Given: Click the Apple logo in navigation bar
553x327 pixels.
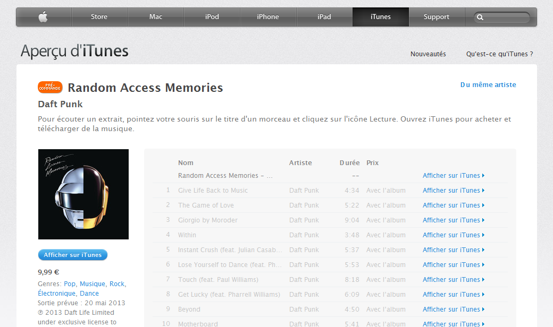Looking at the screenshot, I should (x=43, y=16).
